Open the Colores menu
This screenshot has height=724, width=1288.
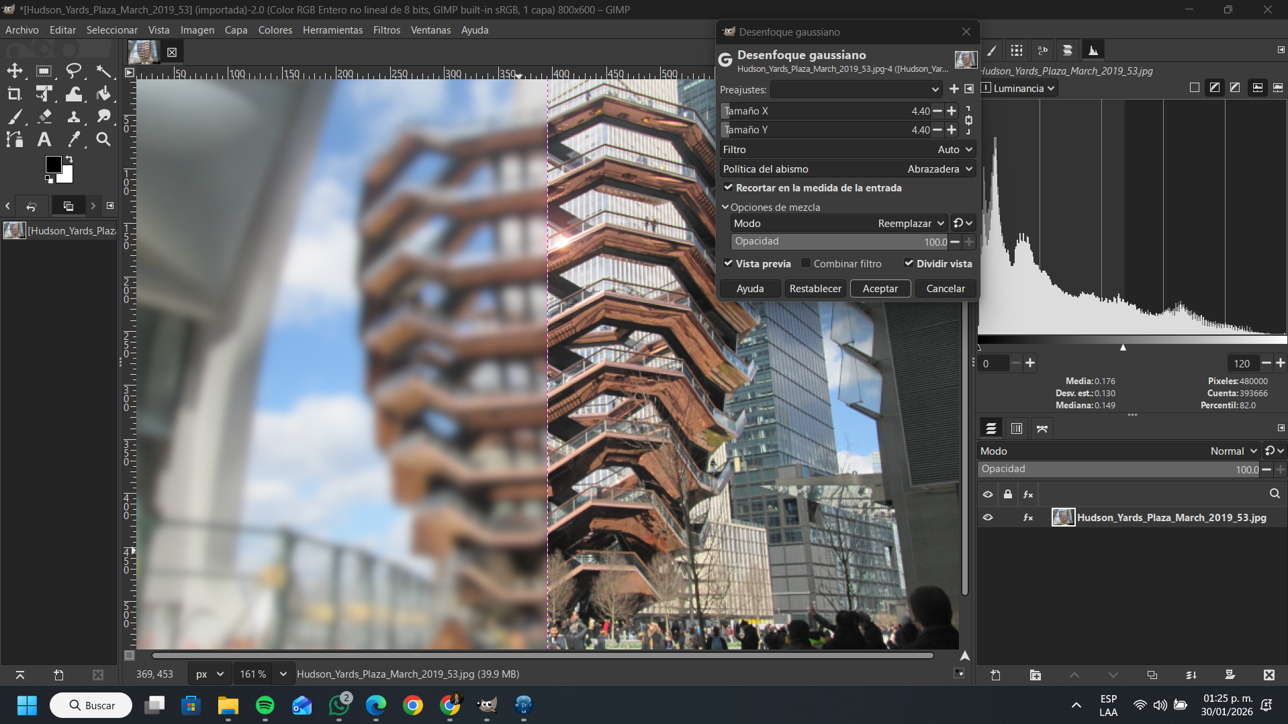coord(275,30)
